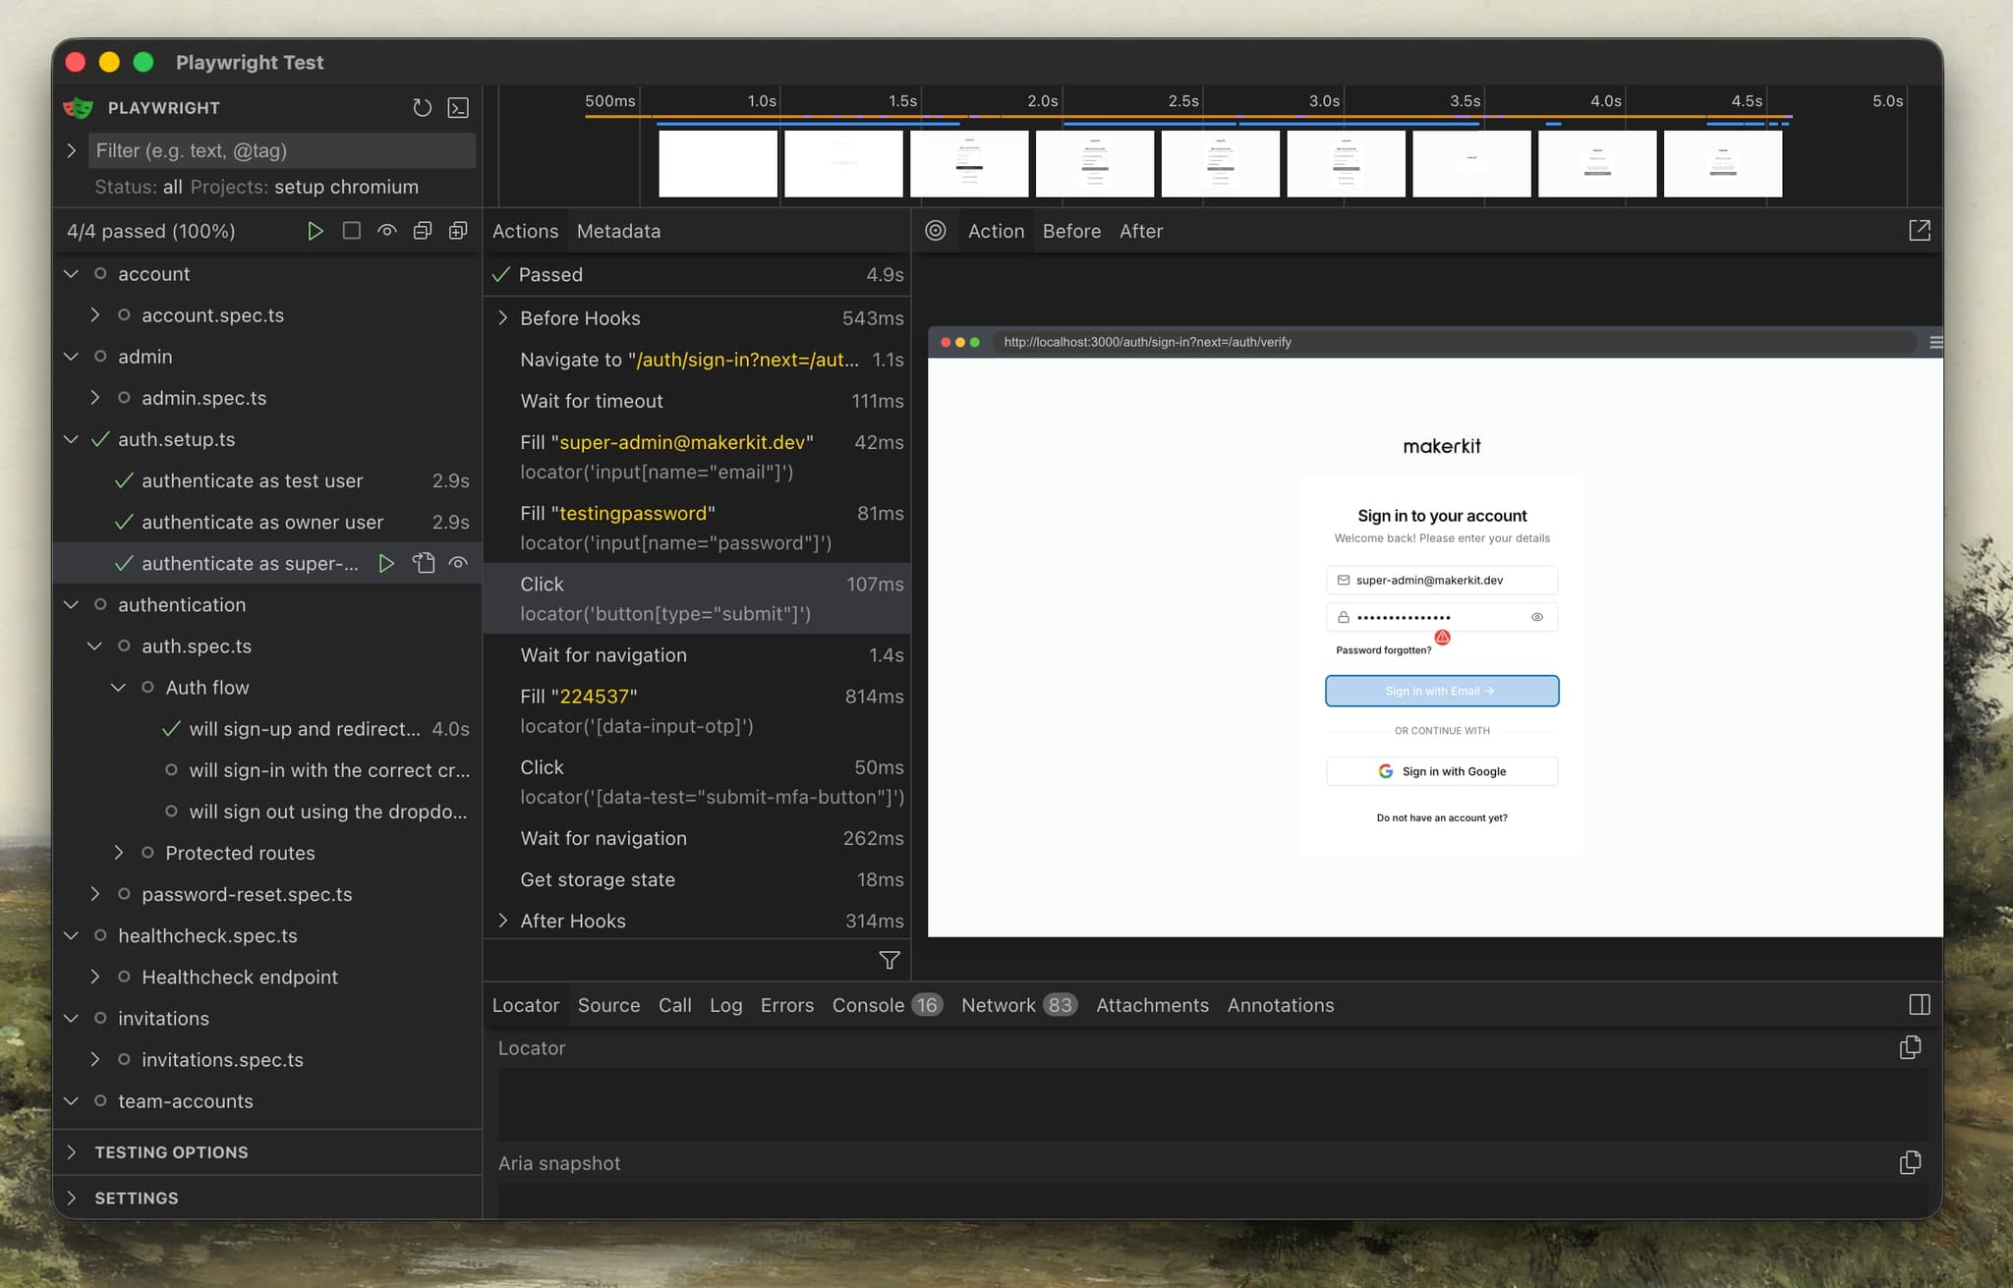The width and height of the screenshot is (2013, 1288).
Task: Click the reload tests icon
Action: pos(422,108)
